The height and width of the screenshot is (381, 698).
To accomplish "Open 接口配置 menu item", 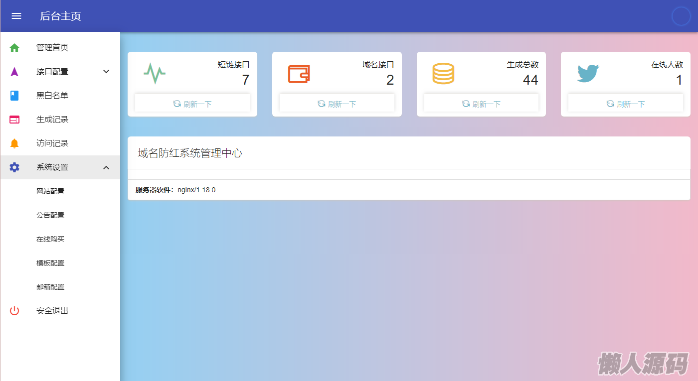I will click(x=60, y=72).
